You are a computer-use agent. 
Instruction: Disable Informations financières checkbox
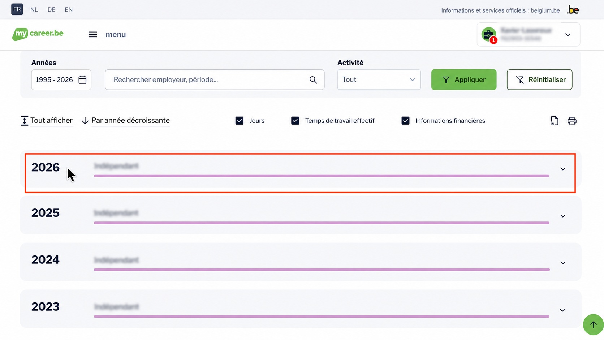(x=405, y=121)
